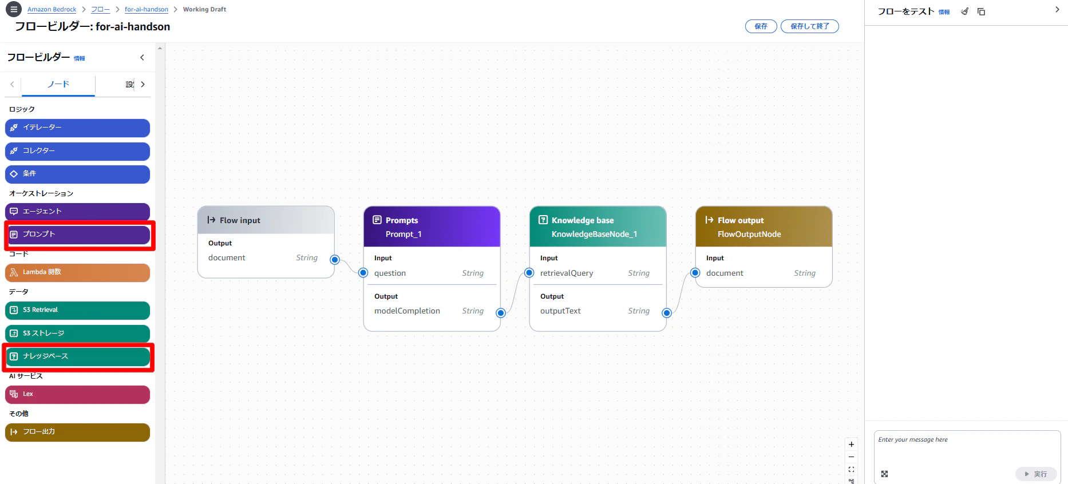Click the retrievalQuery input row
Screen dimensions: 1068x484
point(595,273)
